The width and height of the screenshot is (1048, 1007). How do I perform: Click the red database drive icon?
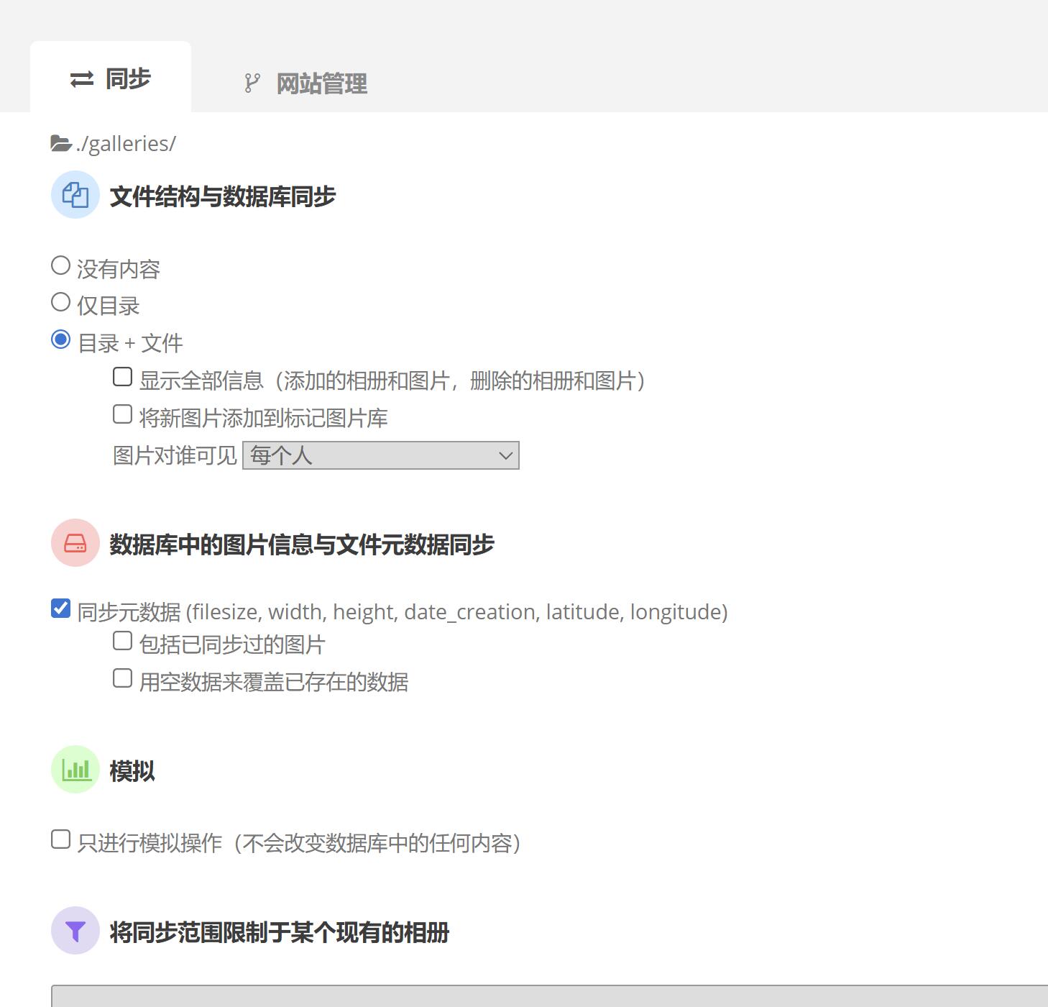(75, 543)
